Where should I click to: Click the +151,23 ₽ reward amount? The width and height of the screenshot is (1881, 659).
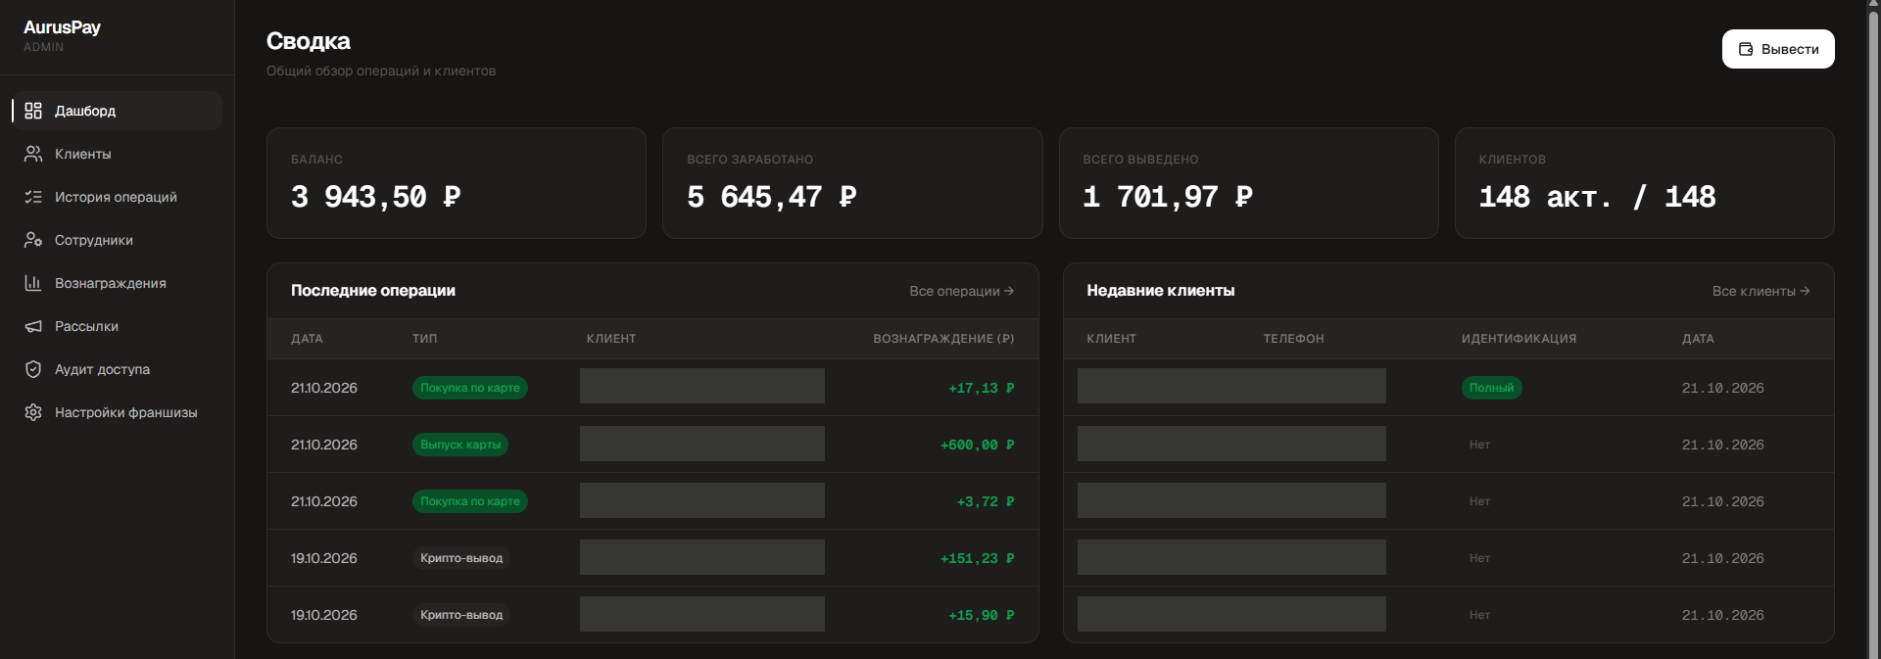(x=977, y=558)
